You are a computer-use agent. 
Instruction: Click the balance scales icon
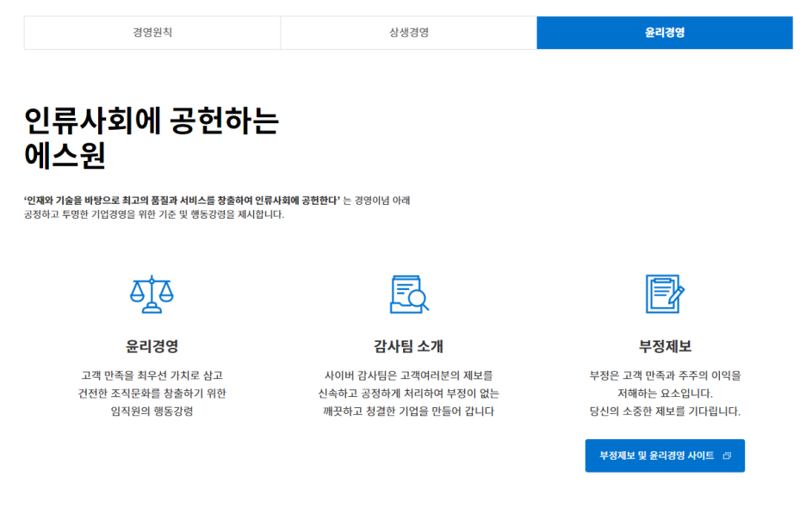pos(152,294)
